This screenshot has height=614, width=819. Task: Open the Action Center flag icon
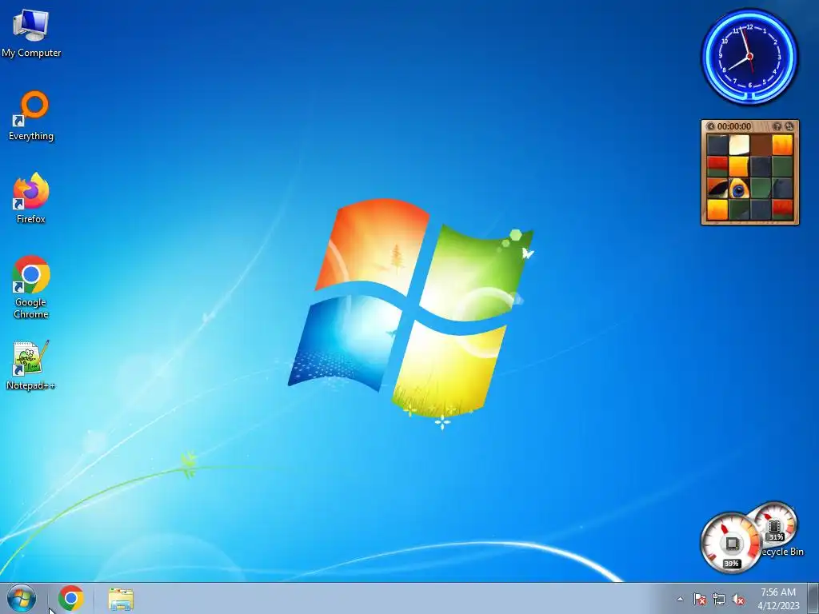(699, 599)
